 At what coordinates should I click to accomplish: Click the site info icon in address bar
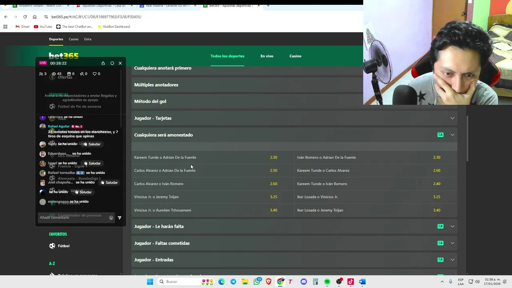[x=46, y=17]
